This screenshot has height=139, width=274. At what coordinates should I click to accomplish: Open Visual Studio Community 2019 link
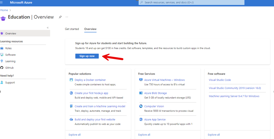pos(235,88)
